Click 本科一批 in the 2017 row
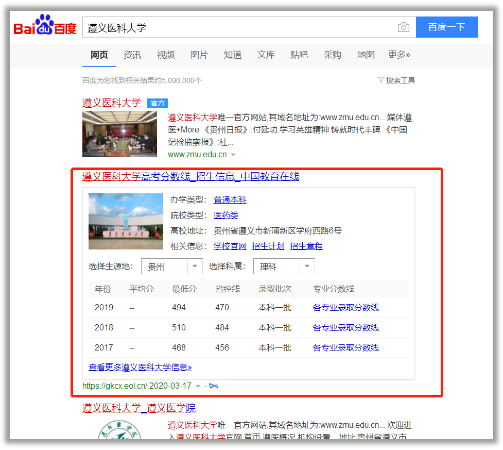This screenshot has width=503, height=450. tap(275, 347)
